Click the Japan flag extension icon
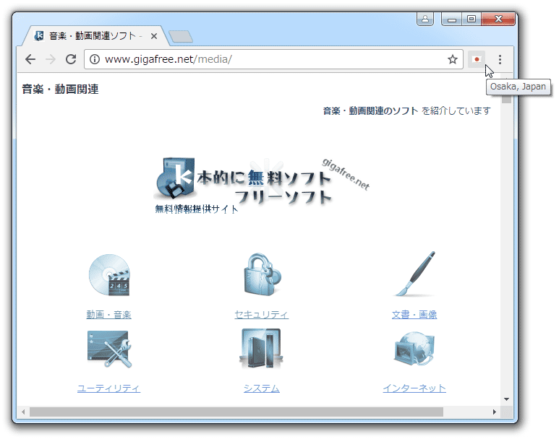Viewport: 559px width, 439px height. pos(477,59)
